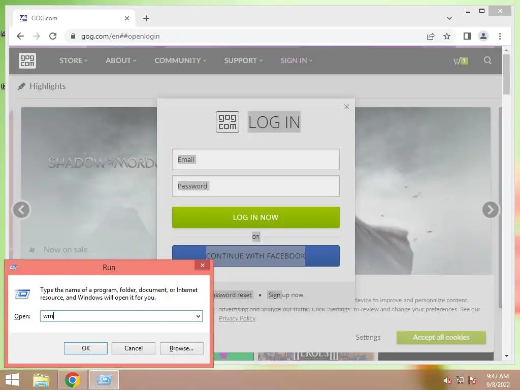520x390 pixels.
Task: Close the Run dialog
Action: (x=202, y=265)
